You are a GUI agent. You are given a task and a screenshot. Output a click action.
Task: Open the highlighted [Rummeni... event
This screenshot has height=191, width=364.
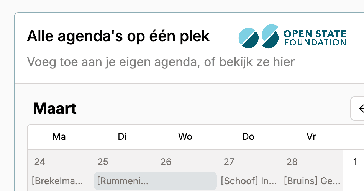[155, 181]
